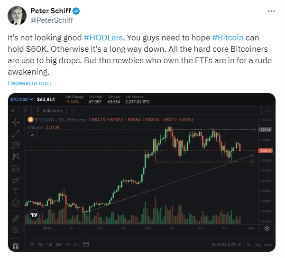The height and width of the screenshot is (258, 285).
Task: Select the crosshair cursor tool
Action: (16, 121)
